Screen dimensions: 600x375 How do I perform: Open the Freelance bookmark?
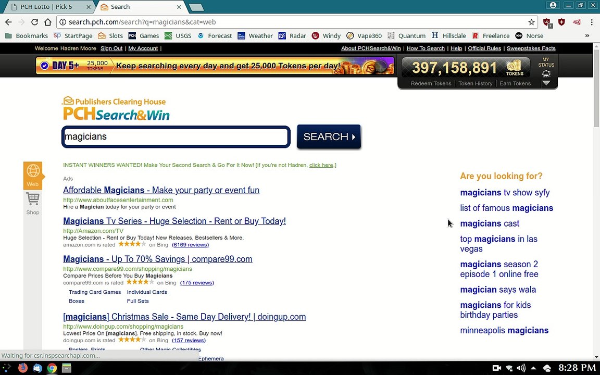pos(491,35)
